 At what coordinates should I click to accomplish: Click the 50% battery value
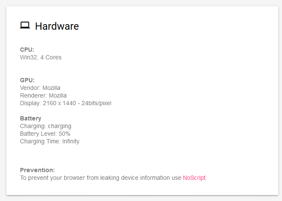point(64,134)
